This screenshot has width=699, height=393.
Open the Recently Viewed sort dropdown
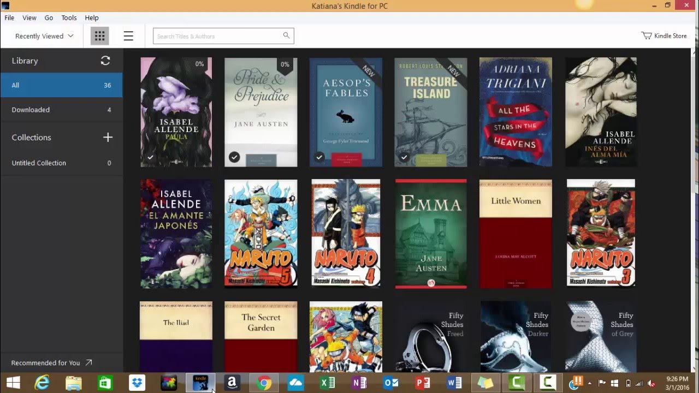(44, 36)
